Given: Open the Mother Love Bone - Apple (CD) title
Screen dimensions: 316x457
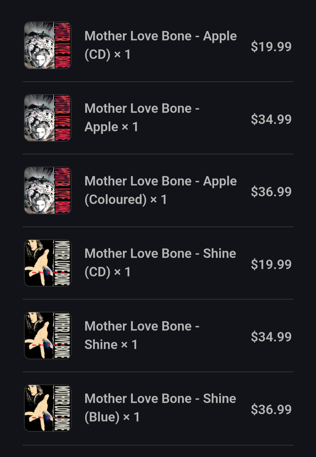Looking at the screenshot, I should pos(161,45).
